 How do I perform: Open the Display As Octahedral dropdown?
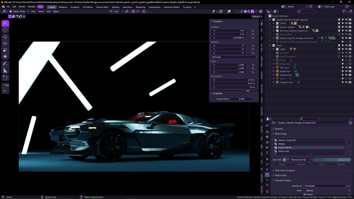coord(325,186)
